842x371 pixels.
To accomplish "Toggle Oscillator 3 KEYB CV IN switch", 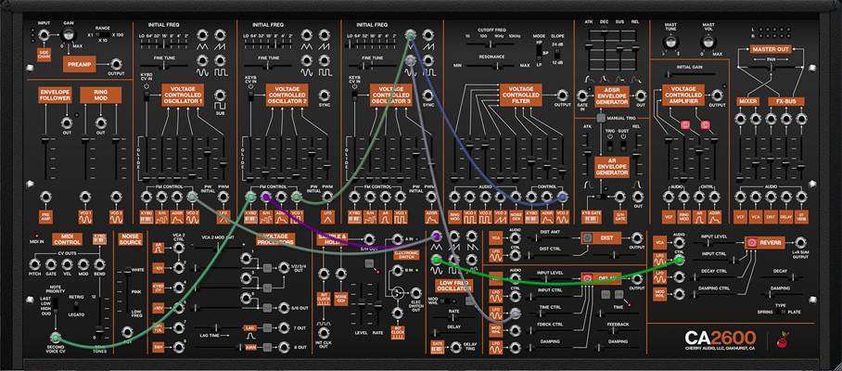I will [x=354, y=96].
